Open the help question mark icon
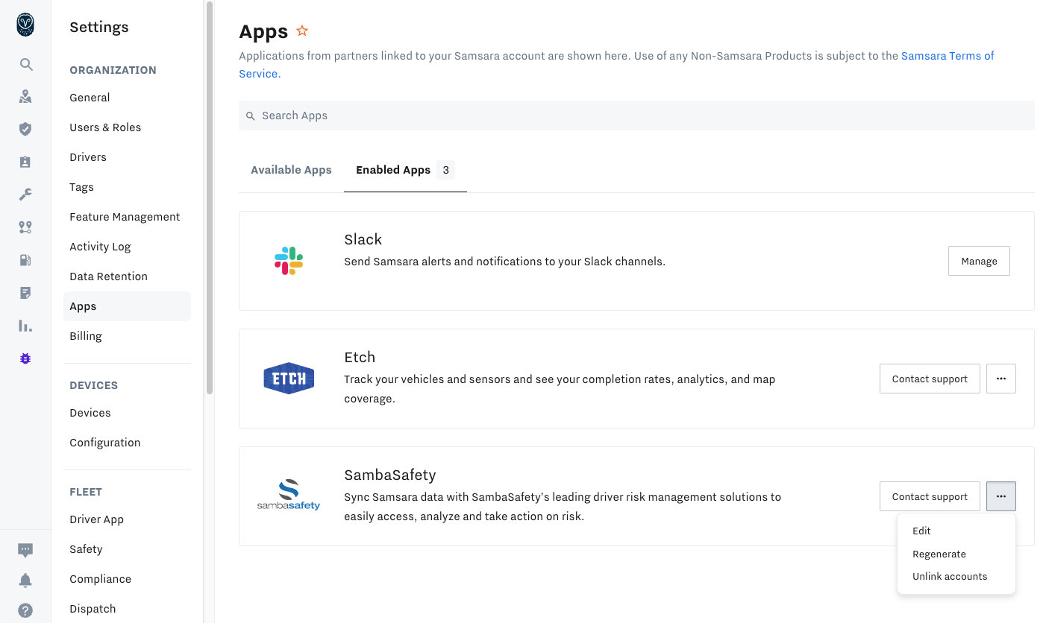 [25, 610]
